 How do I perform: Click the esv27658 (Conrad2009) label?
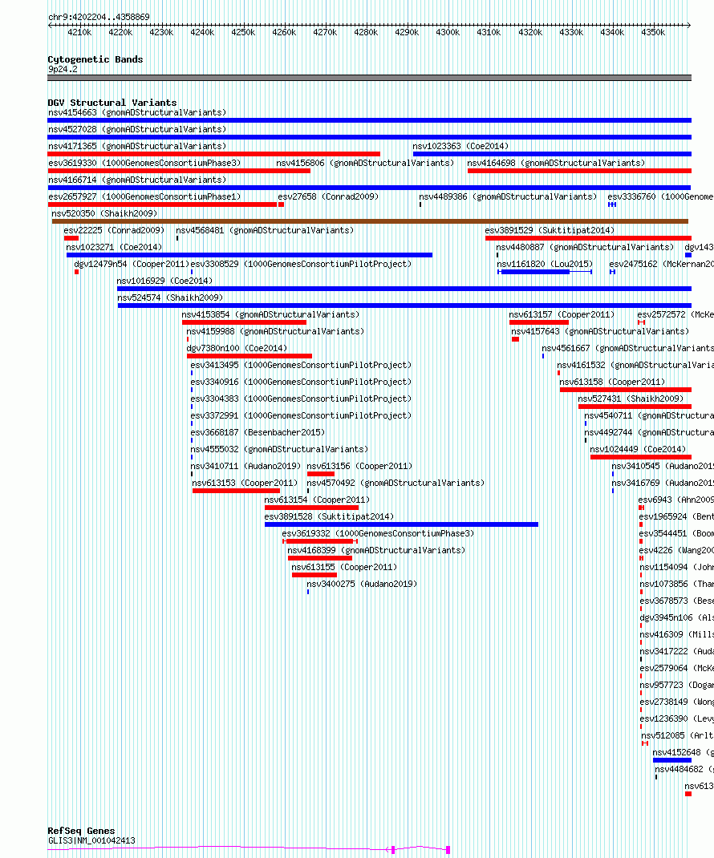(328, 196)
